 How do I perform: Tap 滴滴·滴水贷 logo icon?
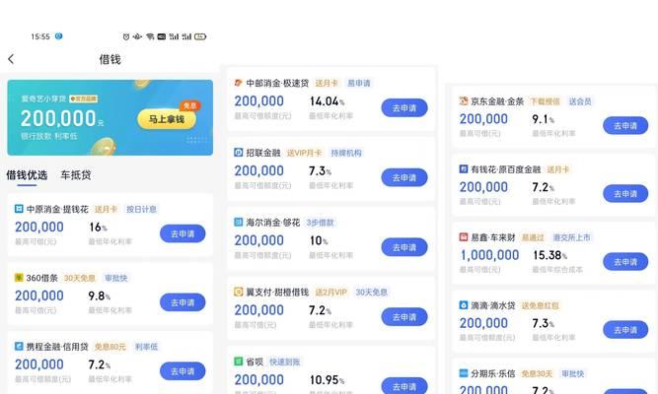(x=464, y=305)
